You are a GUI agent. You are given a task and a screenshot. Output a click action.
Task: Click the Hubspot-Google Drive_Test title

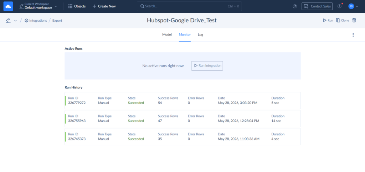click(182, 20)
